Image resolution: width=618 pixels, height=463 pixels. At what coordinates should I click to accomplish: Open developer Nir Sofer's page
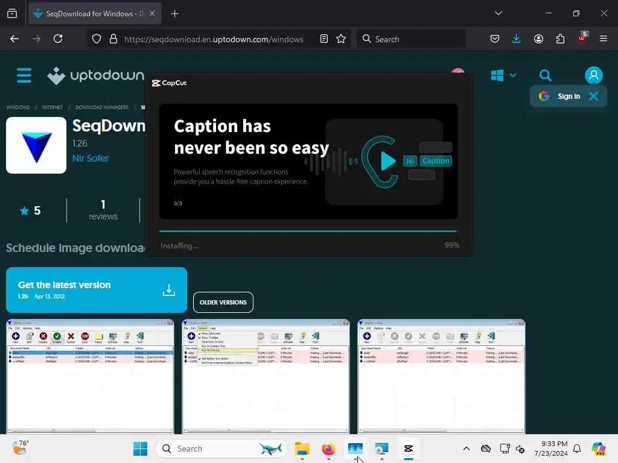pyautogui.click(x=91, y=159)
